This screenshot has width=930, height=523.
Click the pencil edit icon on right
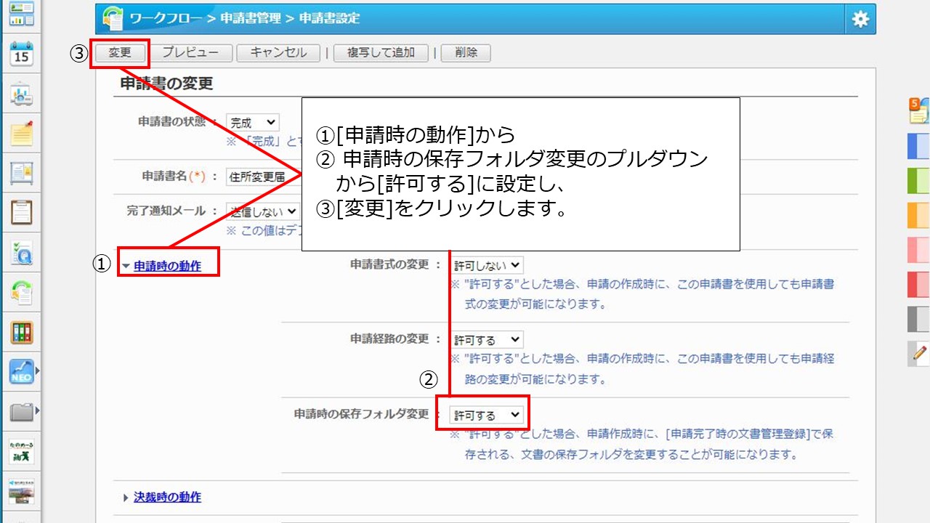tap(919, 354)
